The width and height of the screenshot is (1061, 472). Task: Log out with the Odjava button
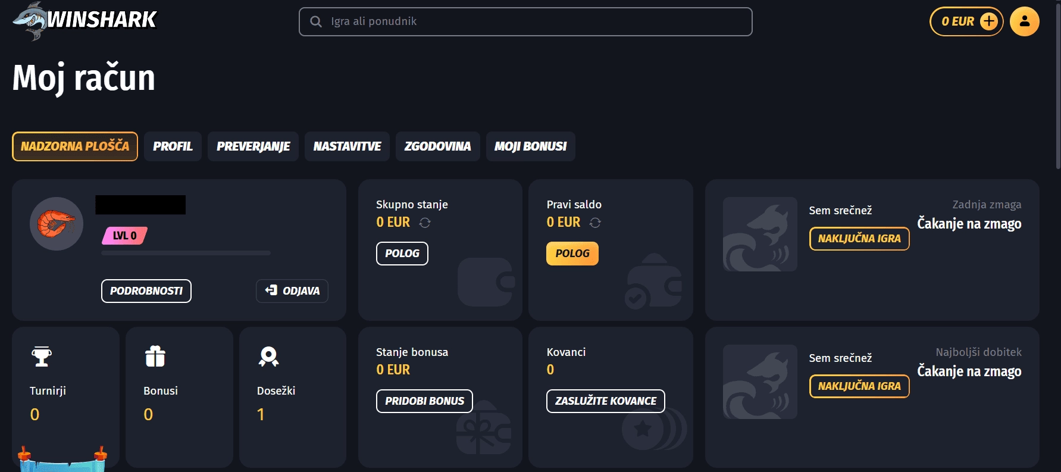tap(292, 291)
